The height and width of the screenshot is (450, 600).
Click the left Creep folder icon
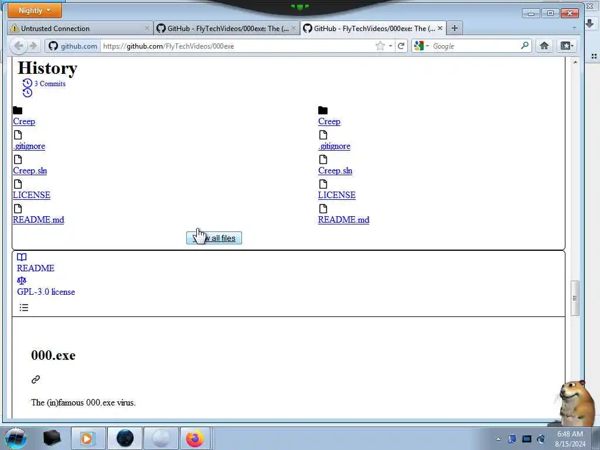pos(18,111)
